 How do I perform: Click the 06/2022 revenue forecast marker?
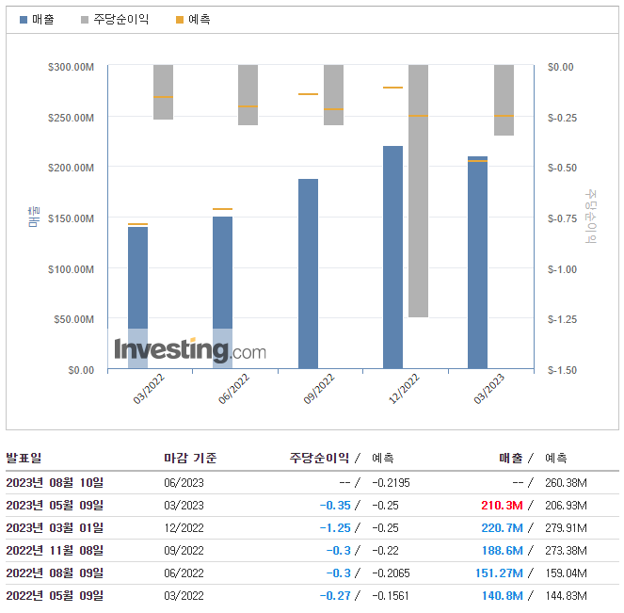pyautogui.click(x=222, y=209)
